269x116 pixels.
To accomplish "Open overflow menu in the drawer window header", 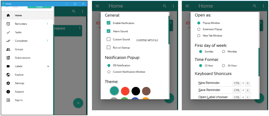I will pyautogui.click(x=82, y=11).
